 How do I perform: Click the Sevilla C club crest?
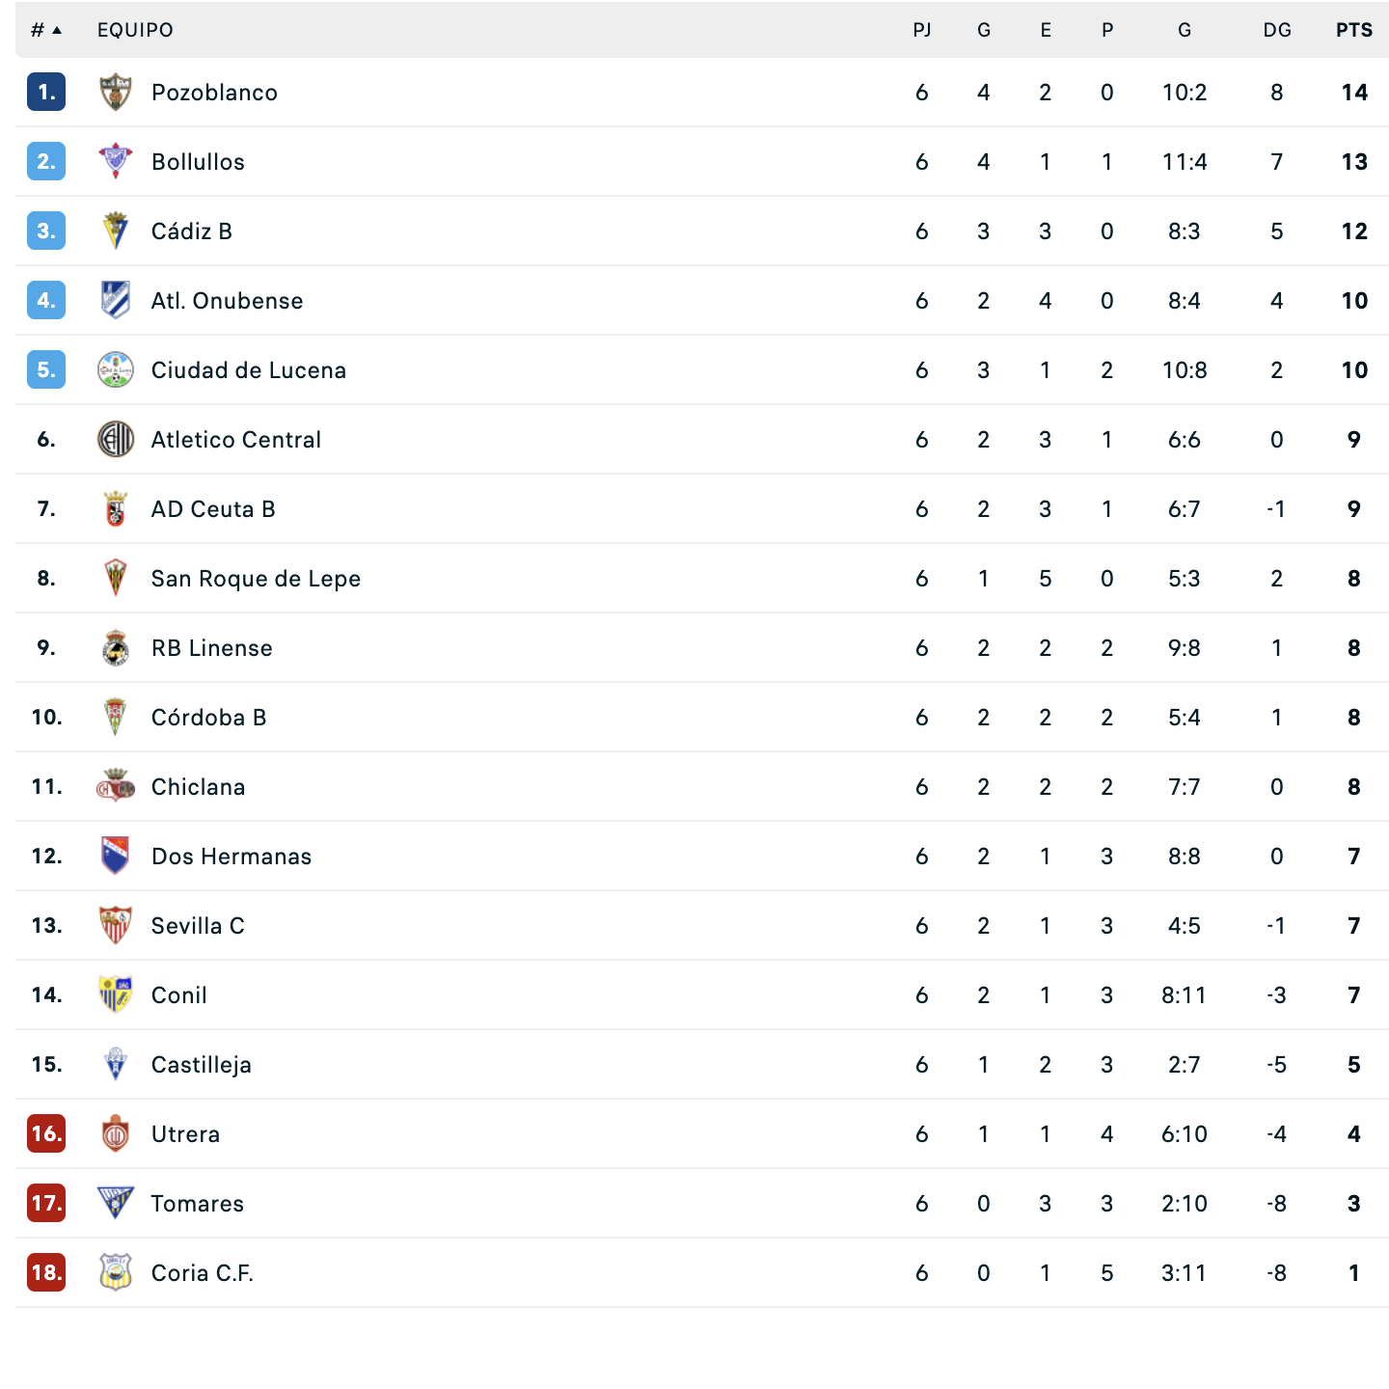(x=115, y=926)
